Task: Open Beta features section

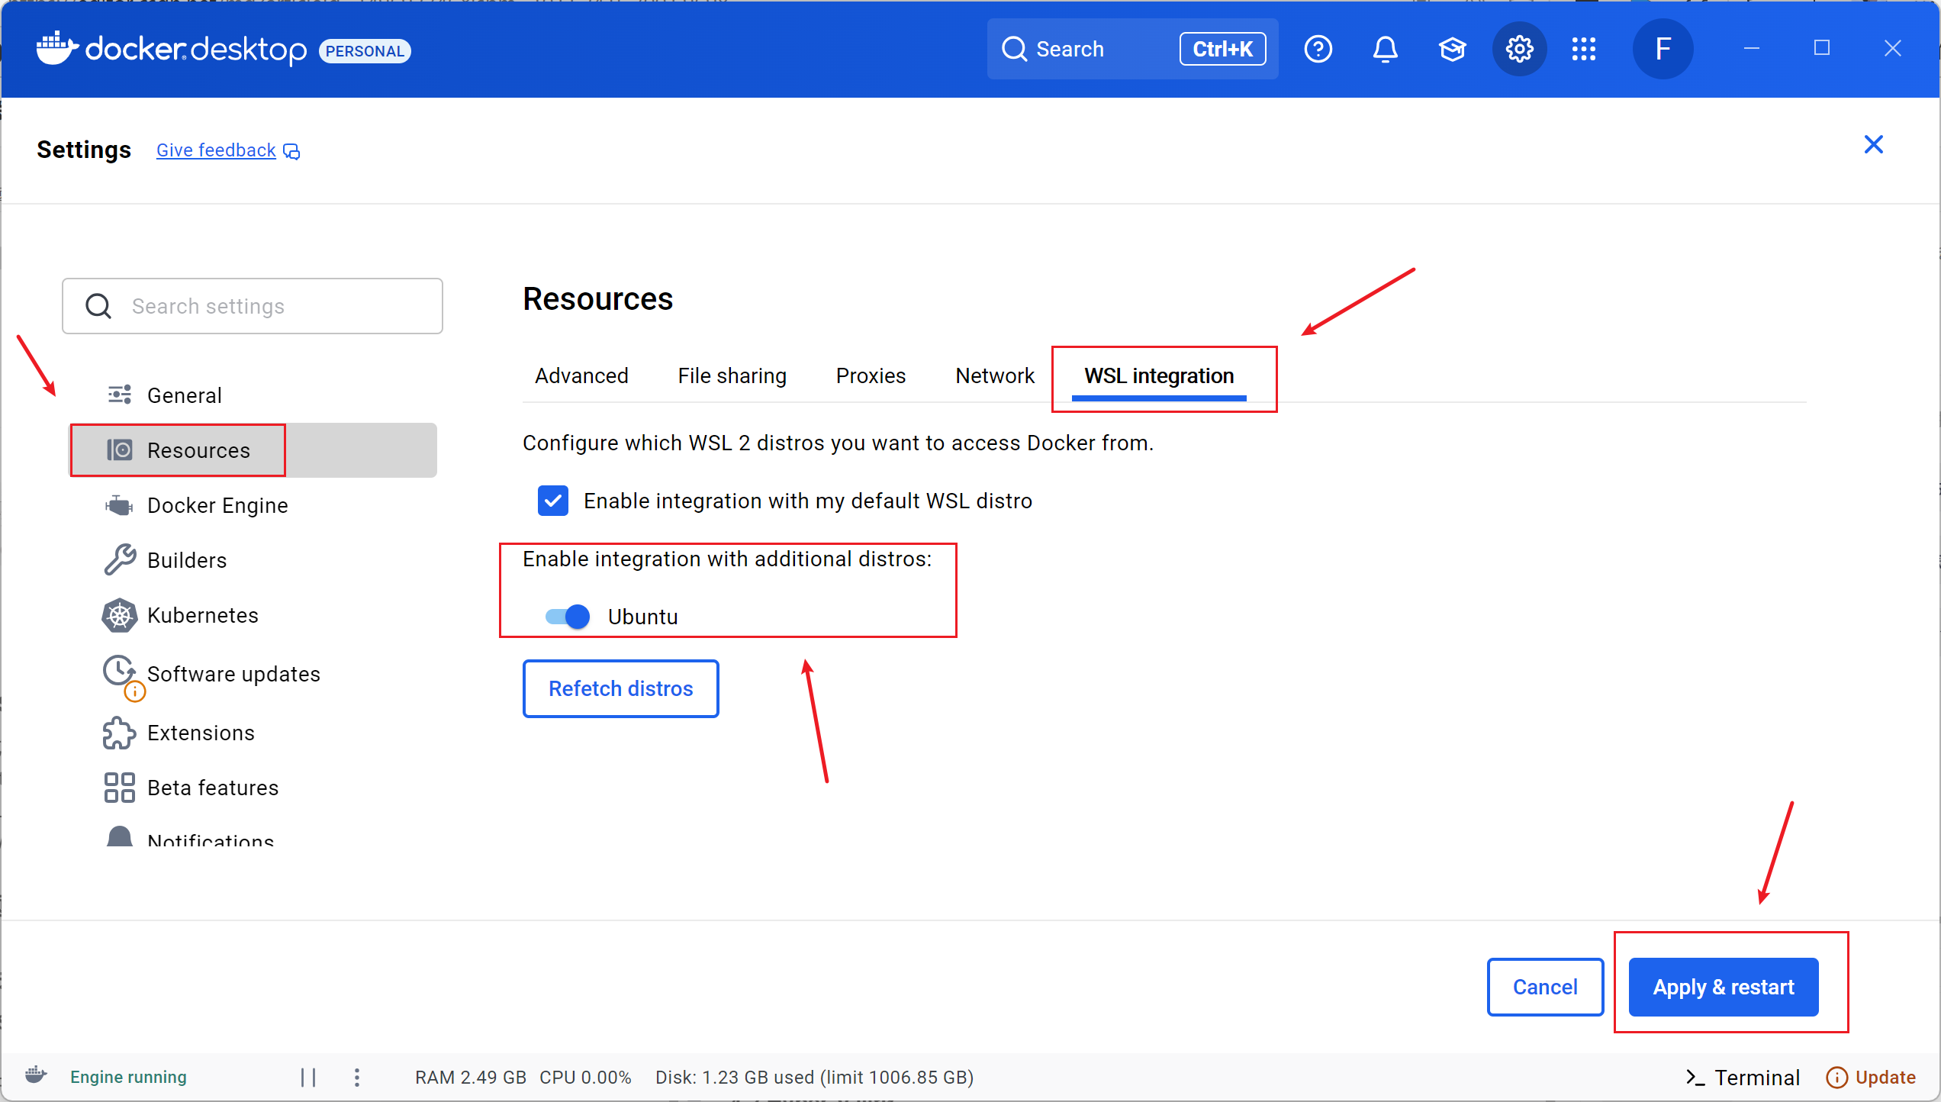Action: tap(253, 788)
